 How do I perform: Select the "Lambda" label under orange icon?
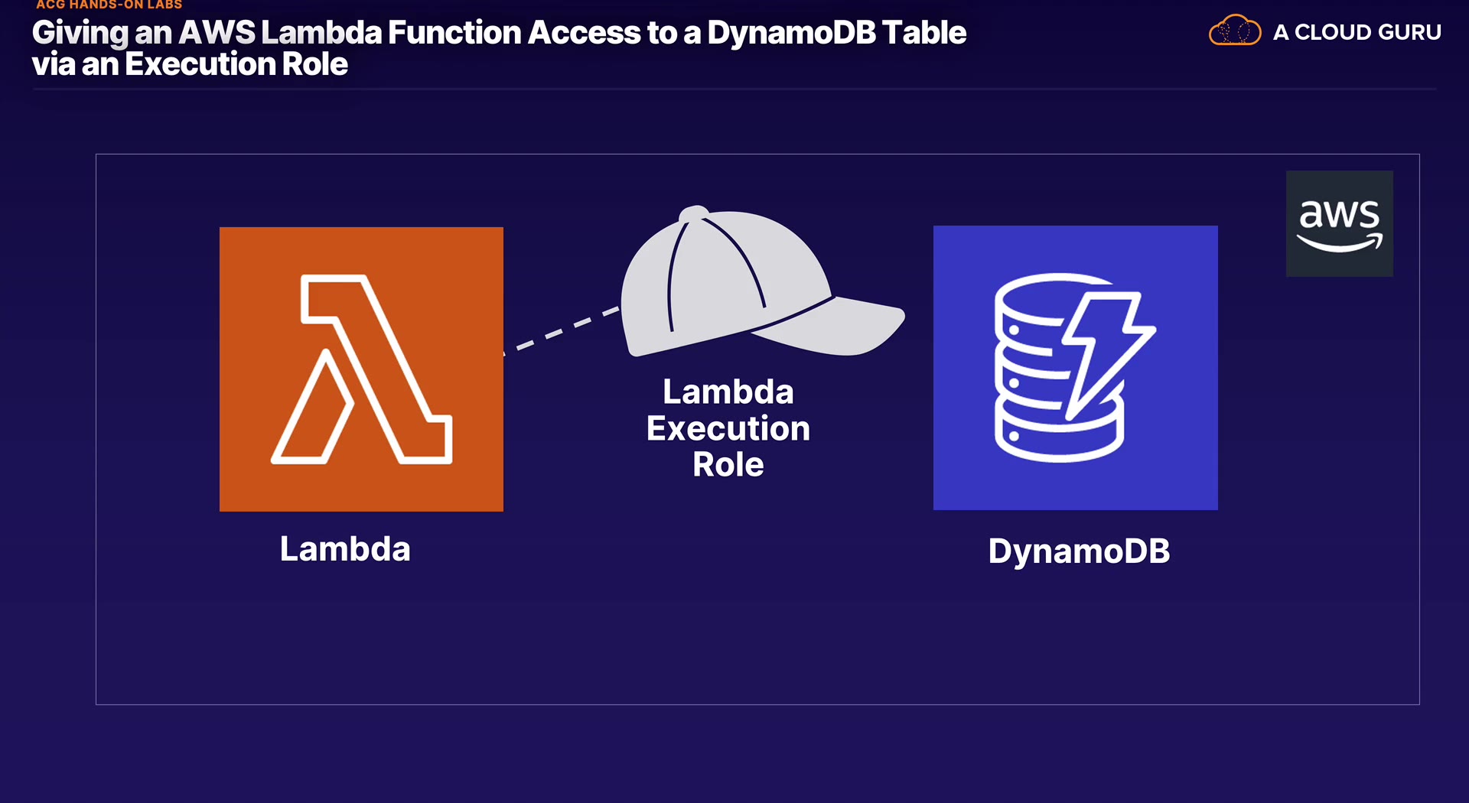345,549
